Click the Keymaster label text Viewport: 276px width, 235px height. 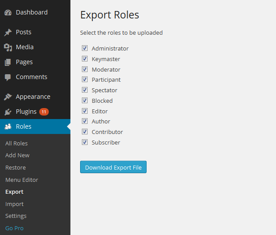point(106,59)
